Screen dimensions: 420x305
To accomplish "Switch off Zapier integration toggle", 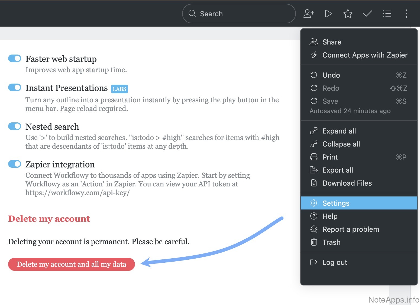I will point(15,164).
